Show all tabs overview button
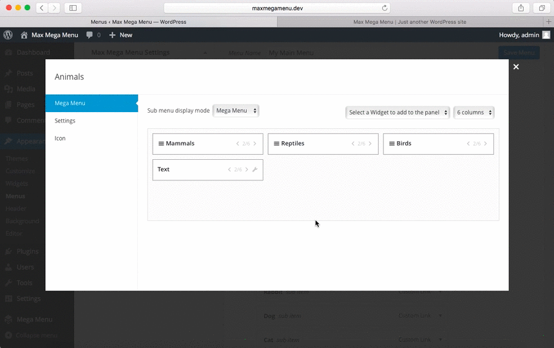This screenshot has height=348, width=554. click(x=542, y=8)
